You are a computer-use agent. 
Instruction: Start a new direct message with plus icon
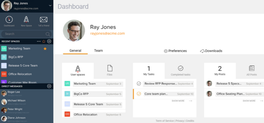(49, 86)
